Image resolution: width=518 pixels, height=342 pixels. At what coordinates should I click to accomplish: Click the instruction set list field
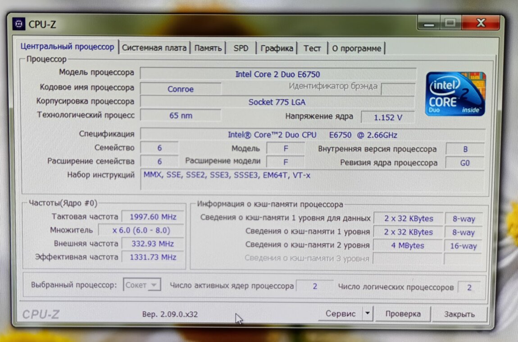point(313,179)
